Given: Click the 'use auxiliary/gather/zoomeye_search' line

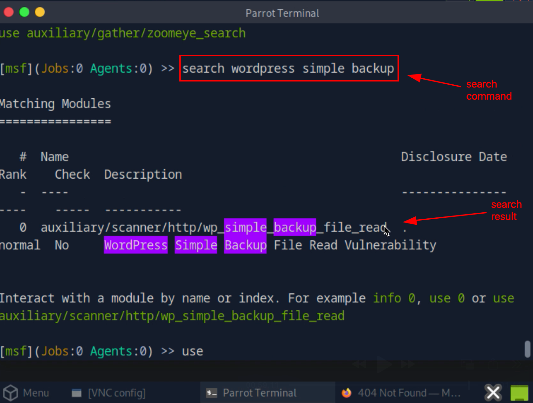Looking at the screenshot, I should coord(123,33).
